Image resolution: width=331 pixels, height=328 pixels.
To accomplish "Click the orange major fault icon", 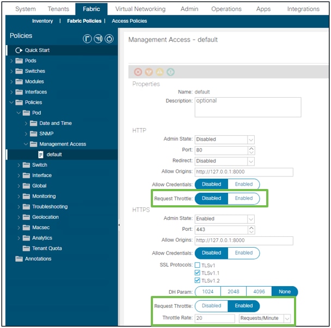I will pos(149,72).
